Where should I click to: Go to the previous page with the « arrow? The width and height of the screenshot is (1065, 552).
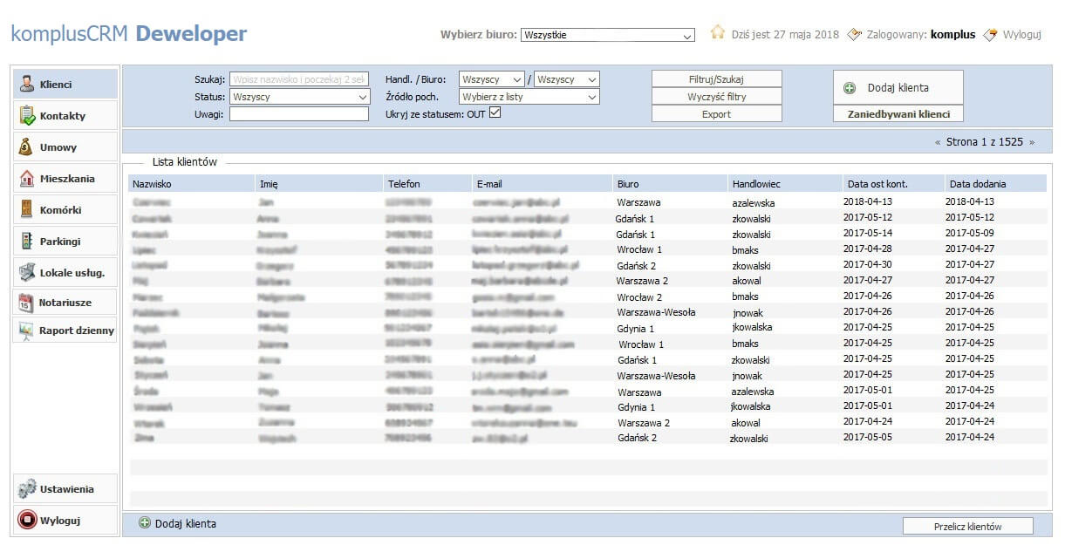[x=938, y=142]
